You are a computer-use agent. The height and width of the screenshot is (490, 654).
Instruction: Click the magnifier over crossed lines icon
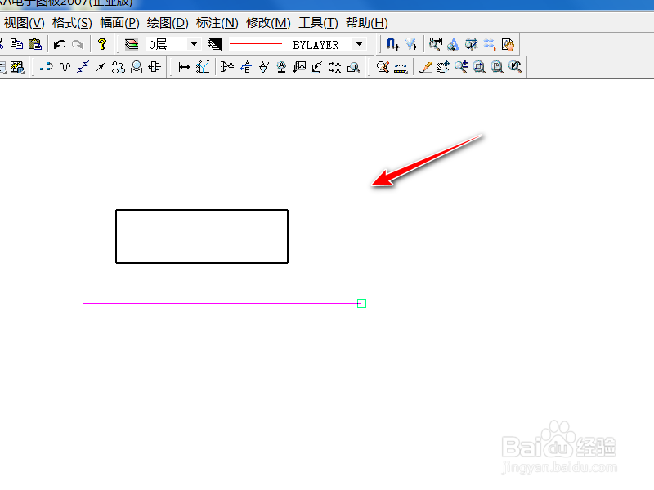pos(472,44)
